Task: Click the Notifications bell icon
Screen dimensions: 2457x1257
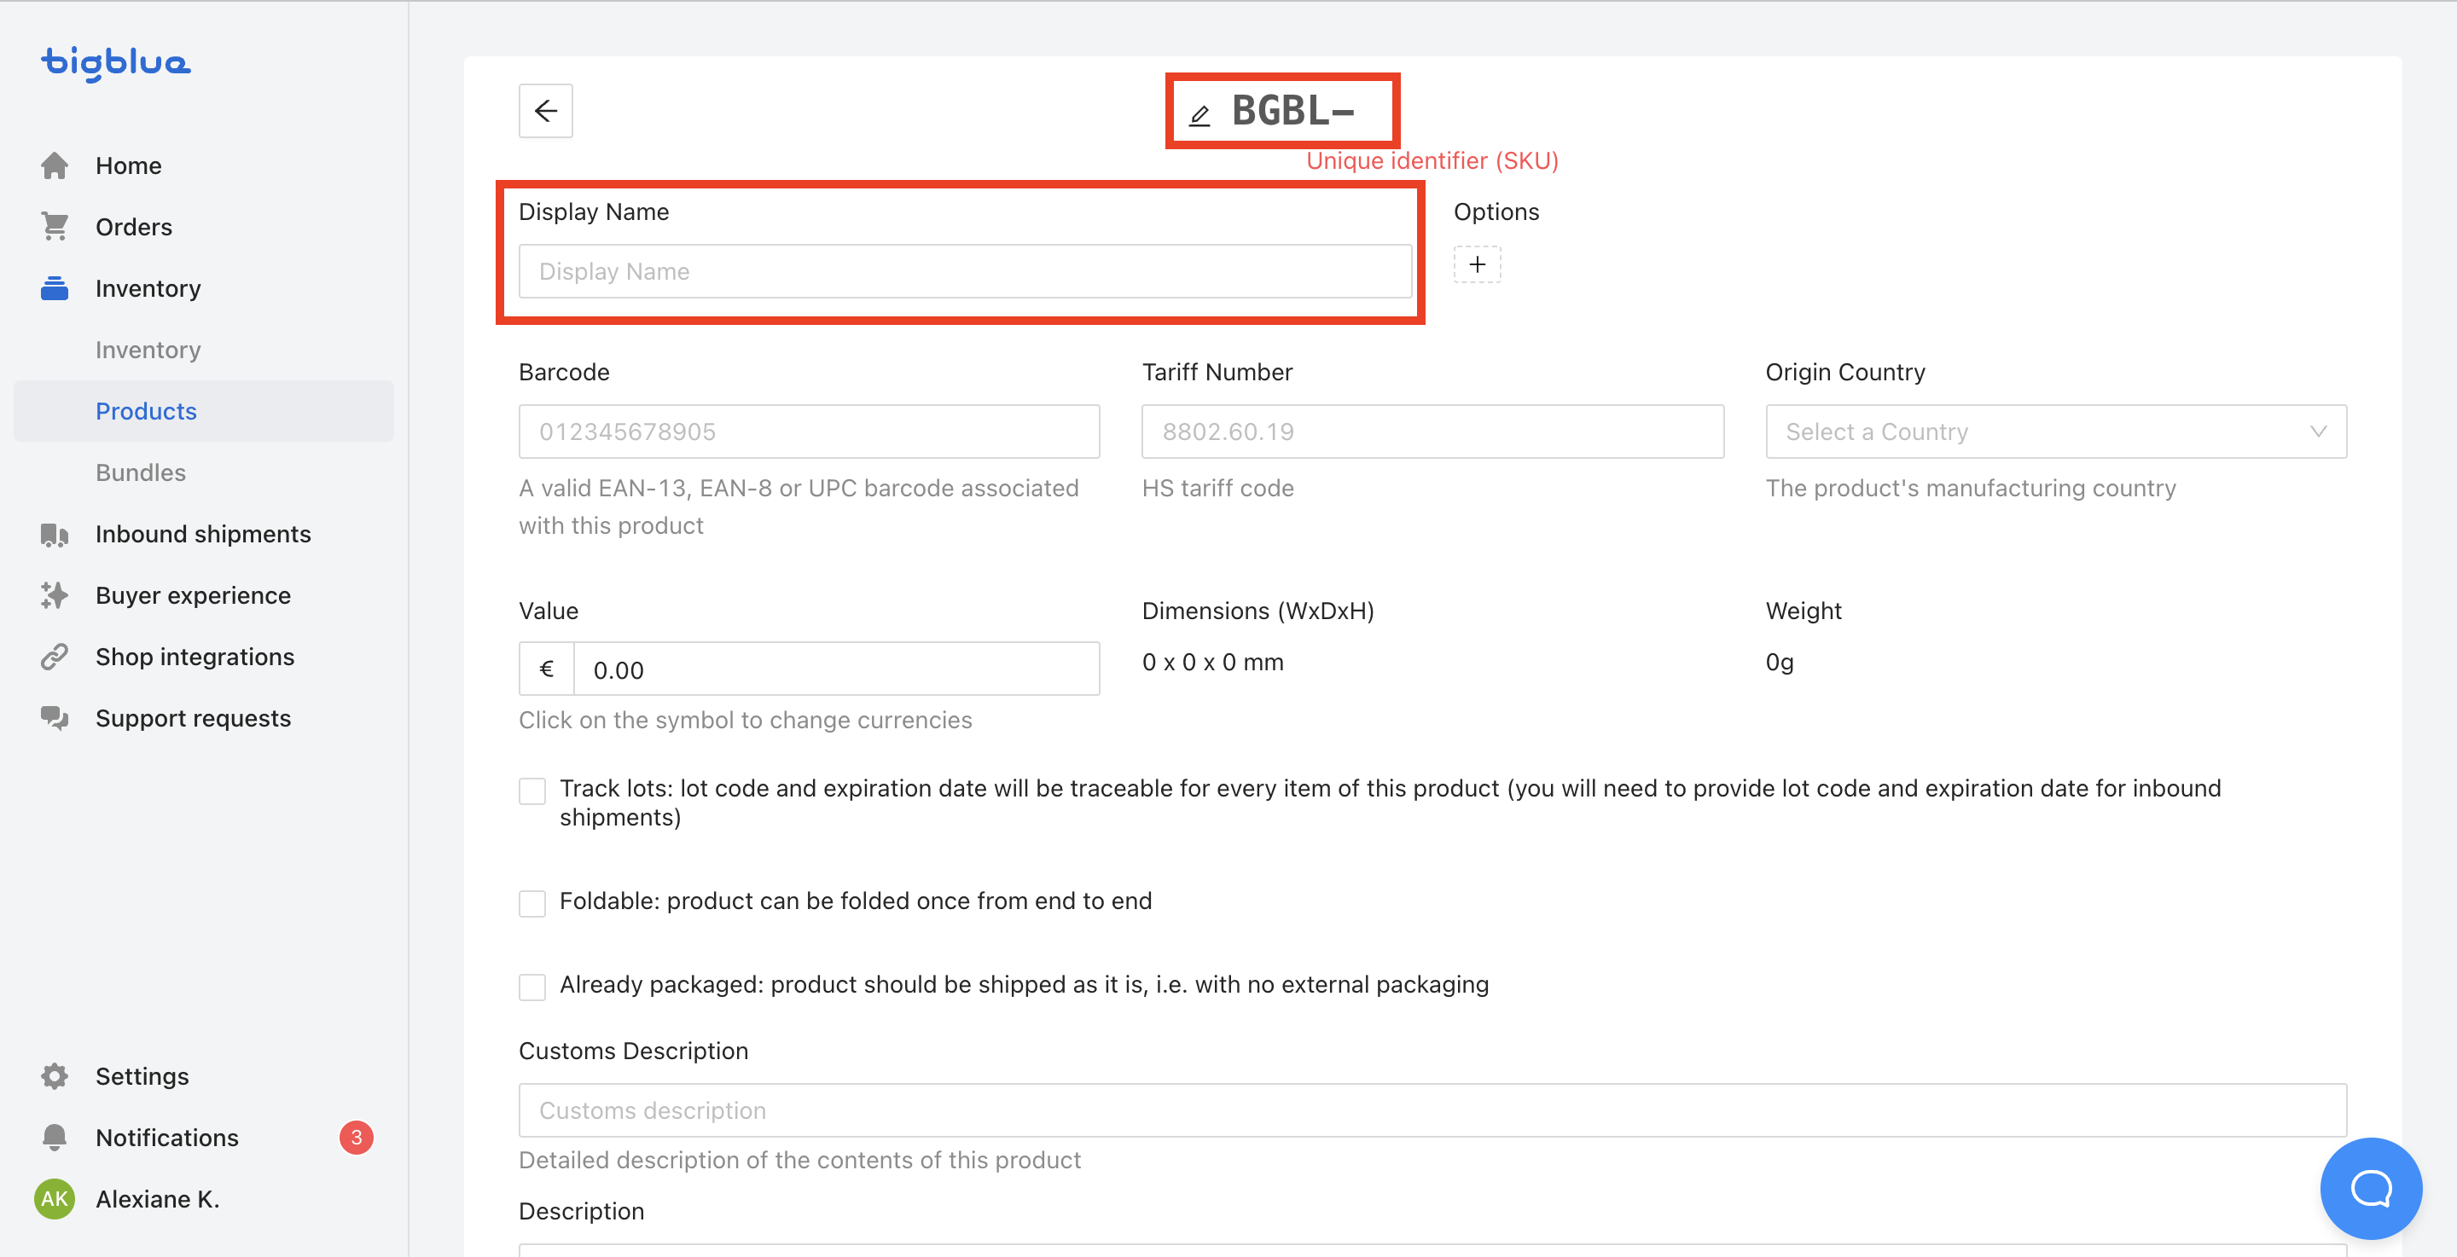Action: pos(55,1137)
